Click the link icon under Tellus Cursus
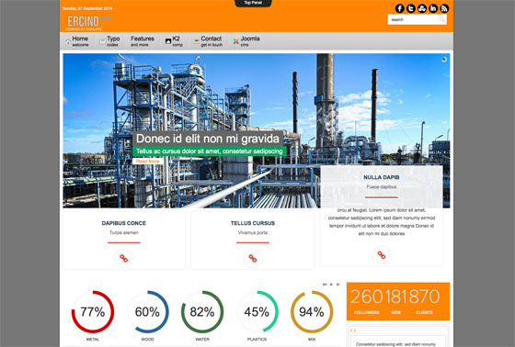Screen dimensions: 515x347 pos(253,259)
